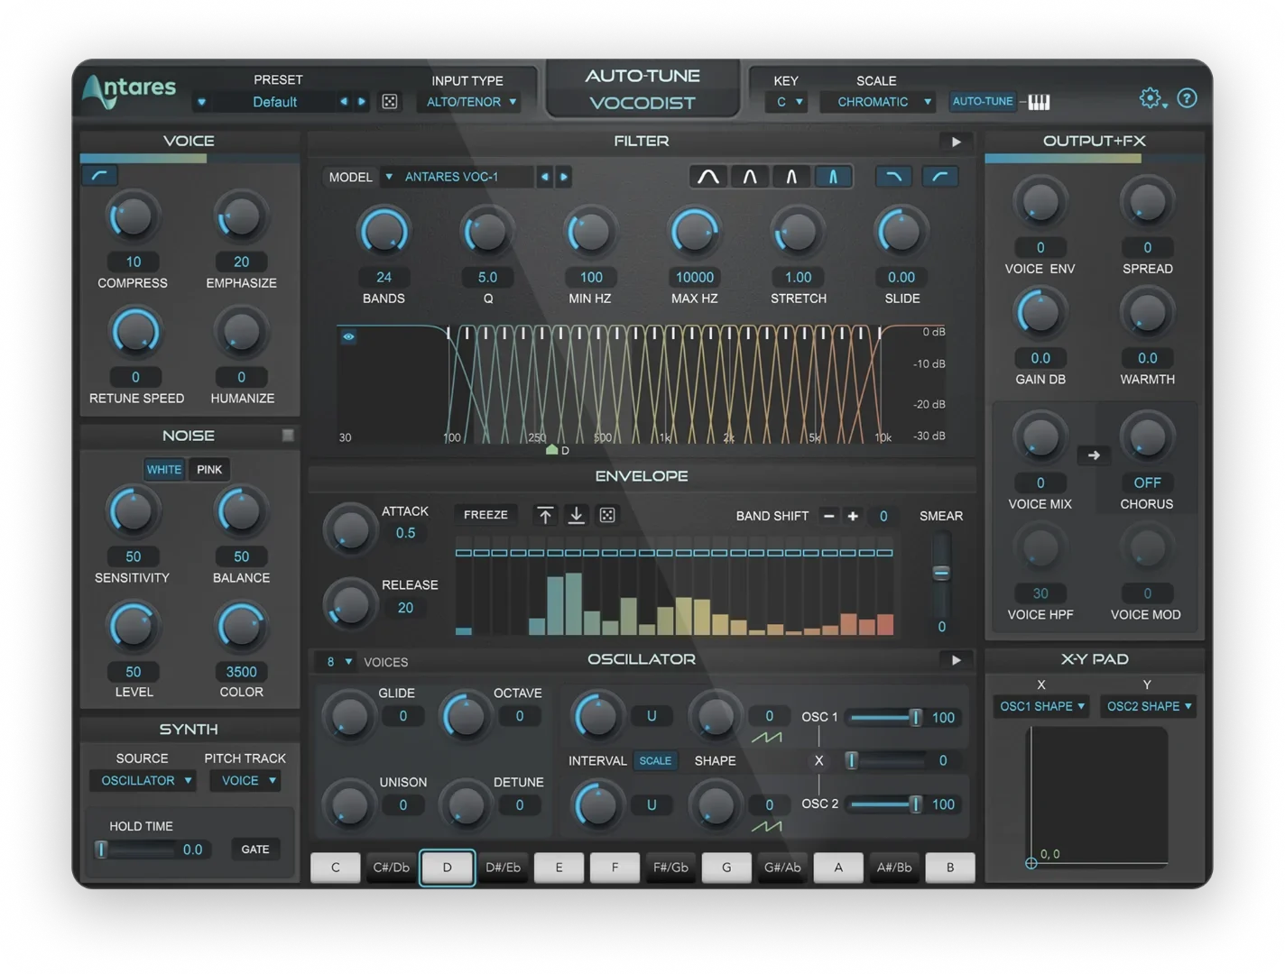The height and width of the screenshot is (974, 1285).
Task: Toggle the high-pass filter curve icon in Filter
Action: (x=939, y=177)
